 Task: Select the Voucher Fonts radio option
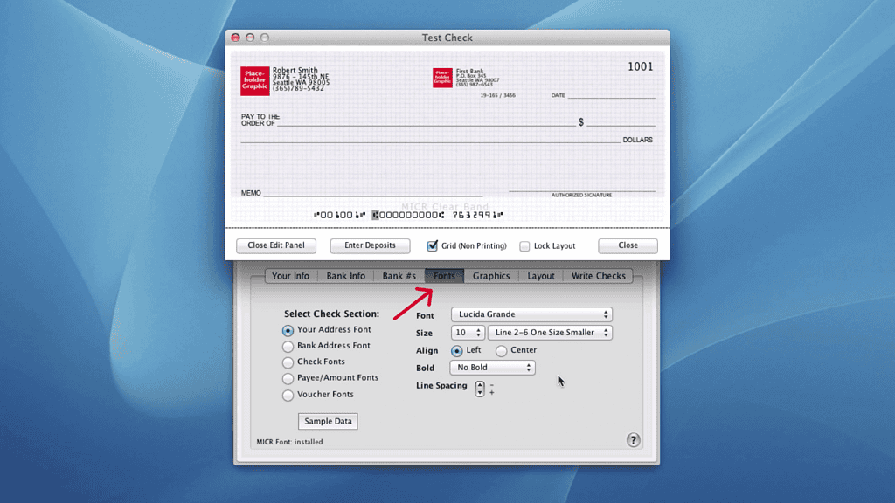coord(288,396)
